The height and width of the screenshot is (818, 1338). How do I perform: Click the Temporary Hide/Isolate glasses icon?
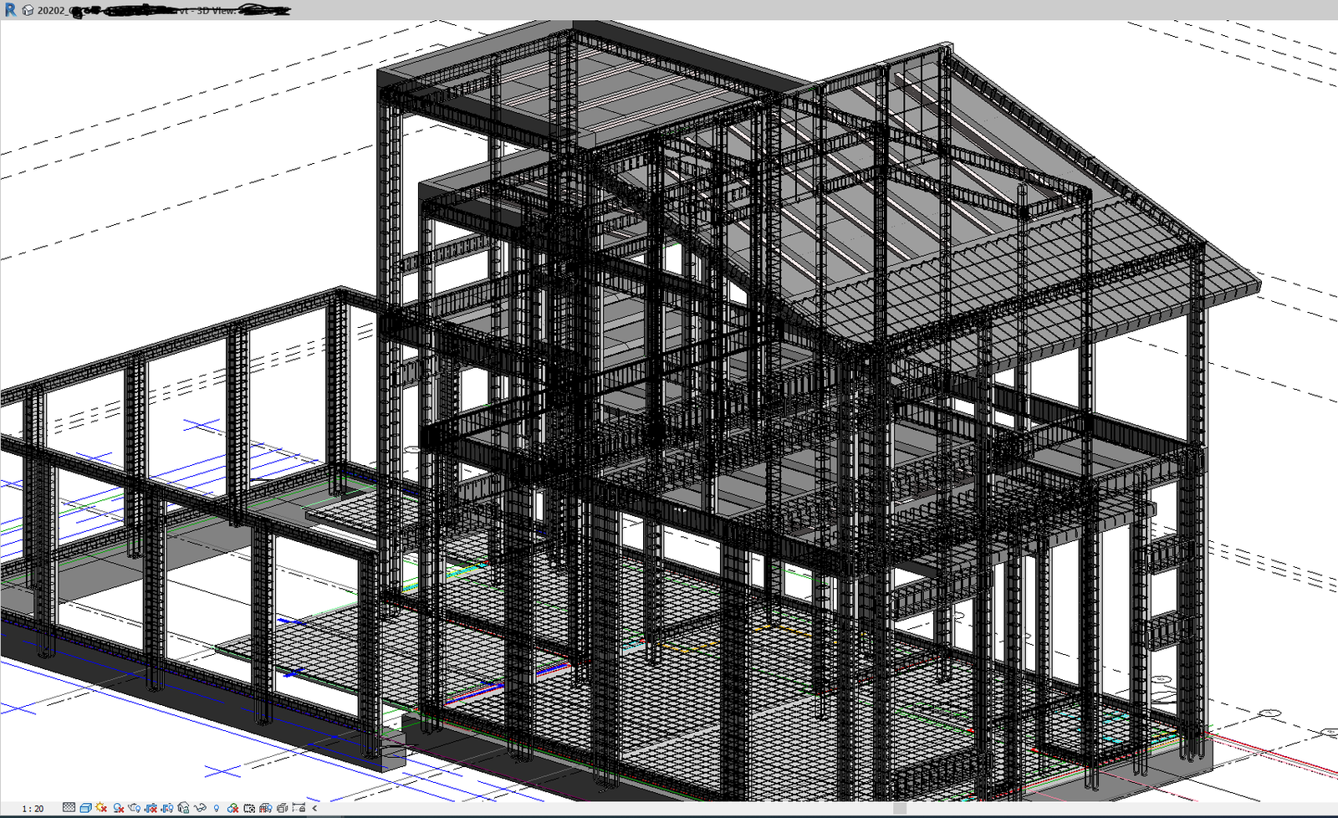click(x=200, y=808)
